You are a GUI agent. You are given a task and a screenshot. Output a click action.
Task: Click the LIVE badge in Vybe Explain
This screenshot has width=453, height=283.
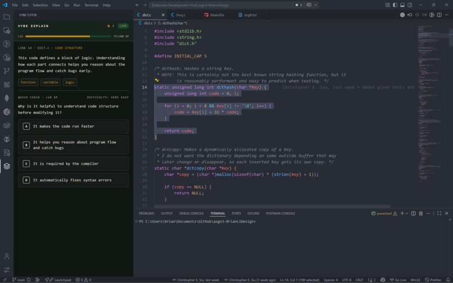point(123,26)
